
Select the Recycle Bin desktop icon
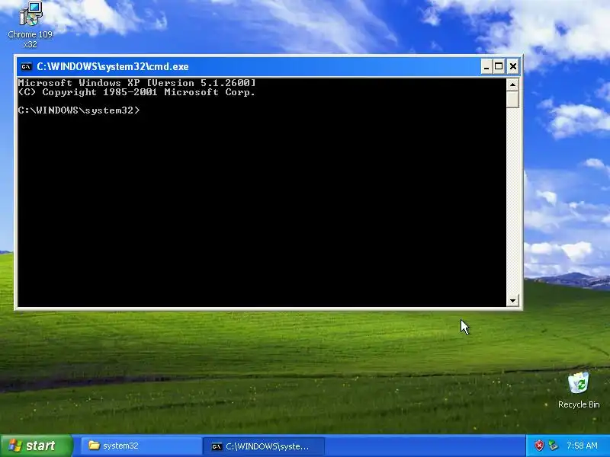point(579,390)
